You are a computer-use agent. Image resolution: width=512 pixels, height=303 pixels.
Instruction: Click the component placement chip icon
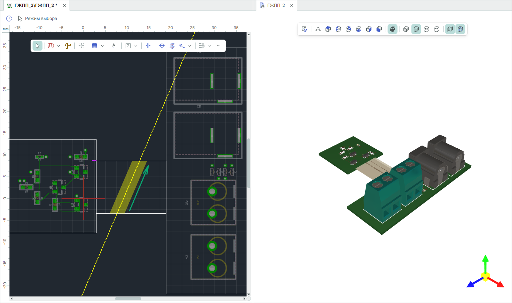[148, 46]
